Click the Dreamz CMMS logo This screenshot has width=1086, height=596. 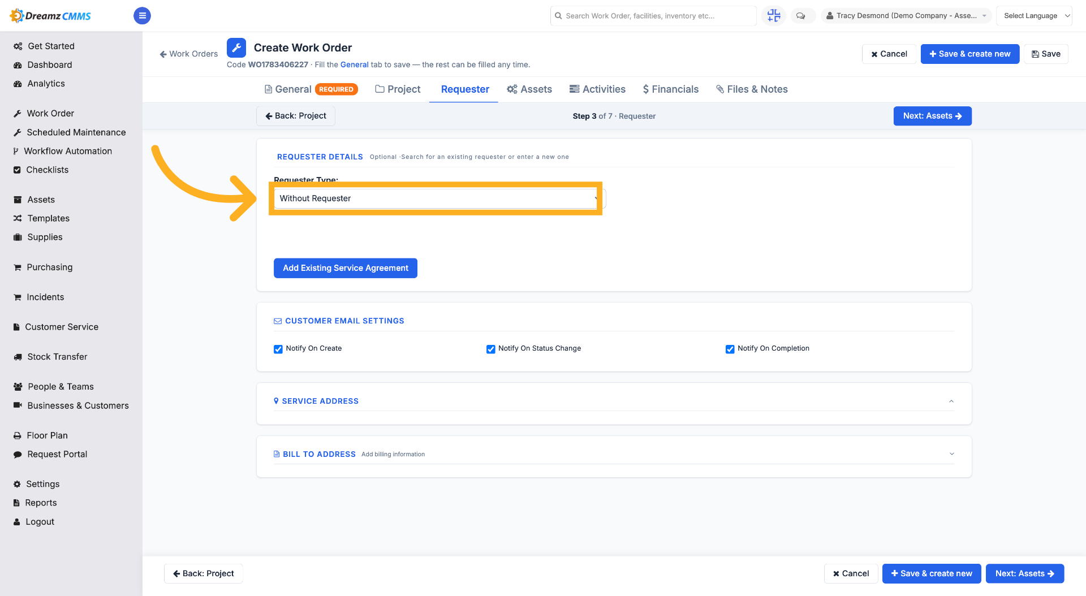tap(50, 16)
